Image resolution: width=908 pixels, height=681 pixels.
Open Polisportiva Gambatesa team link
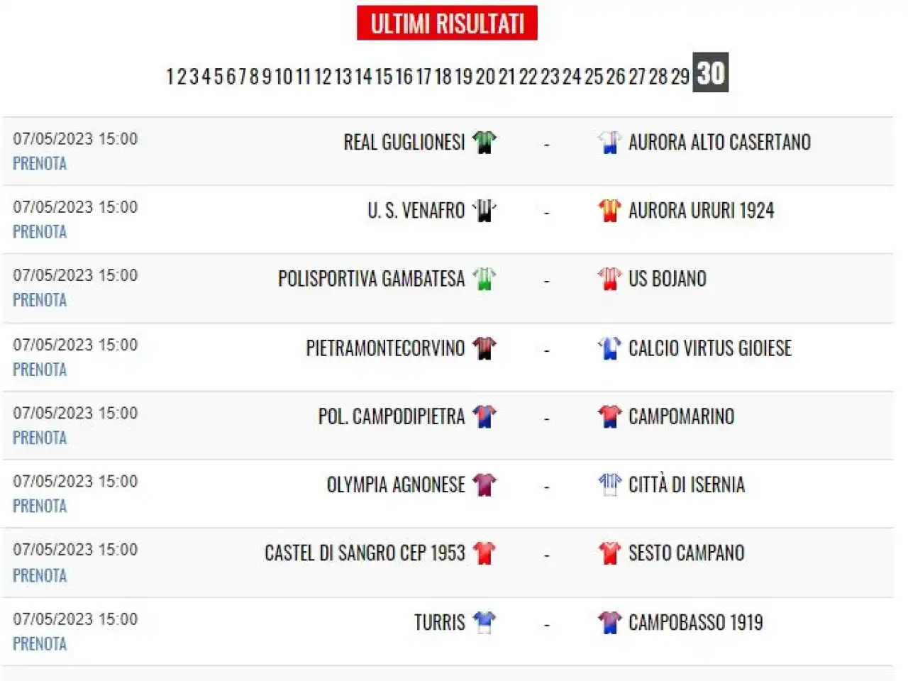(371, 279)
